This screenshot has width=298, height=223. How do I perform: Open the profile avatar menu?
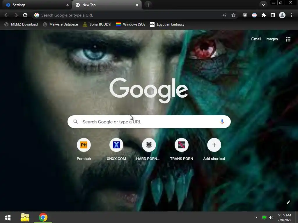(x=282, y=15)
